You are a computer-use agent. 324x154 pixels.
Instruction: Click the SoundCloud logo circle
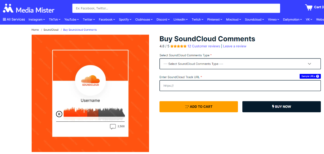(90, 81)
